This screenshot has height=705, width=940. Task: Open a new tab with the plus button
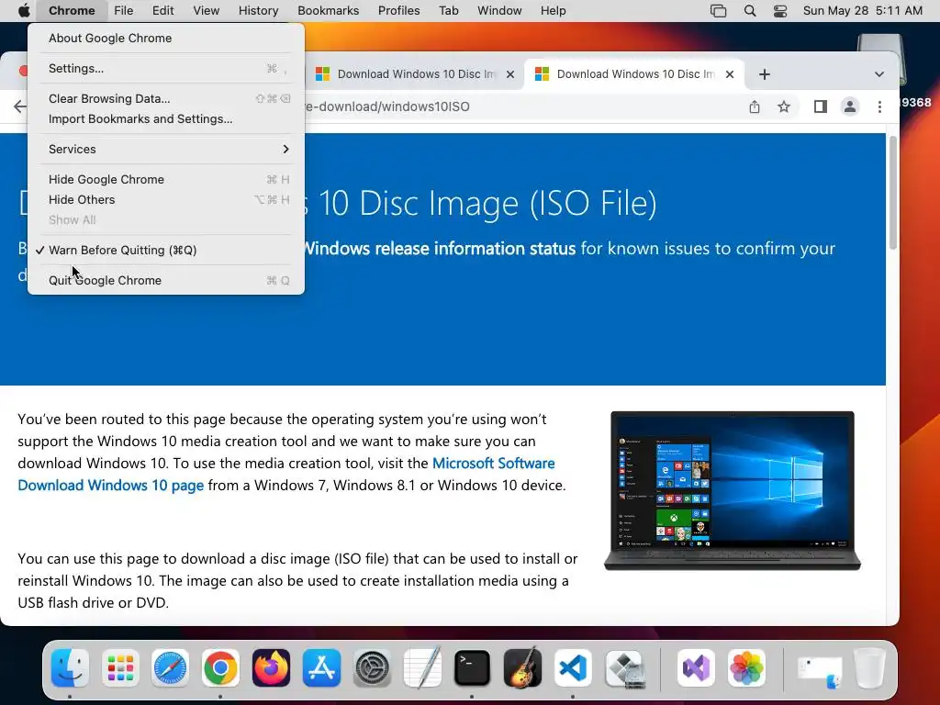(765, 74)
